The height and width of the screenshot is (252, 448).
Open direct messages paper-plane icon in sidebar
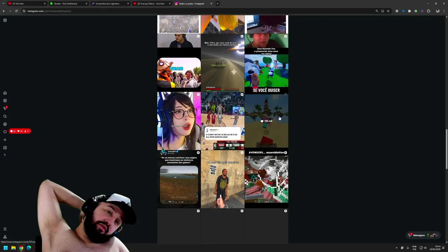pos(5,108)
